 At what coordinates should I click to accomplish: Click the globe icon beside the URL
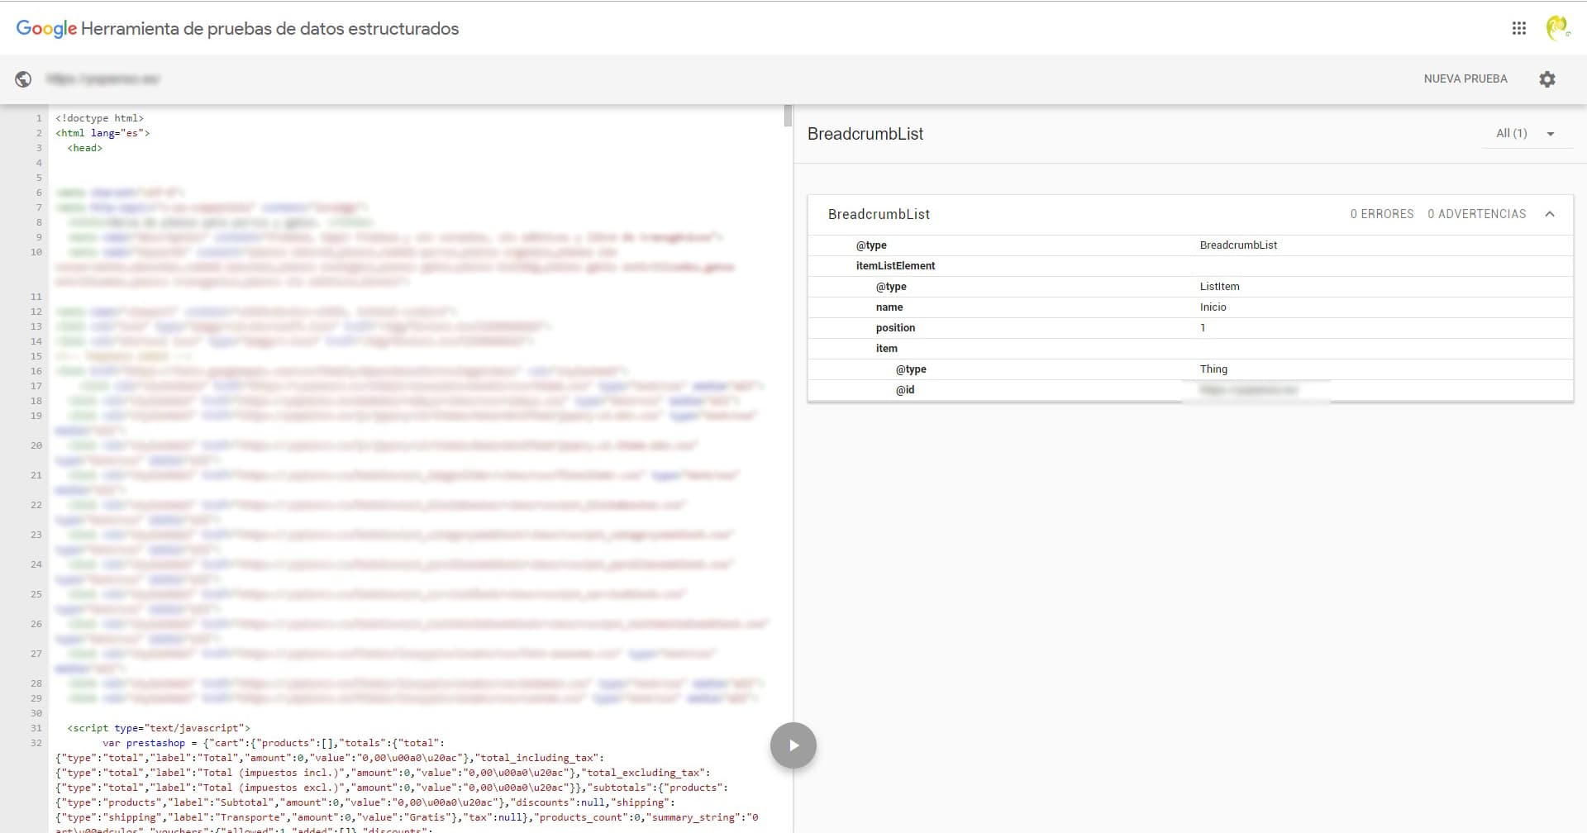23,79
